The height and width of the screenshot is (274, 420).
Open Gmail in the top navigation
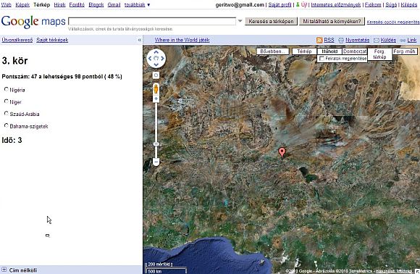coord(114,4)
